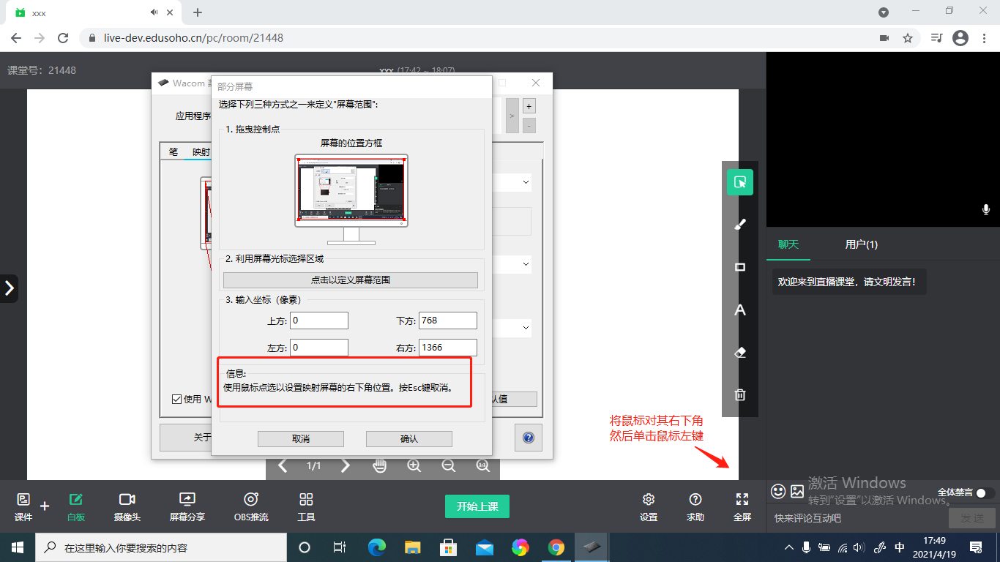Click the 左方 coordinate input field
Screen dimensions: 1000x562
tap(319, 348)
